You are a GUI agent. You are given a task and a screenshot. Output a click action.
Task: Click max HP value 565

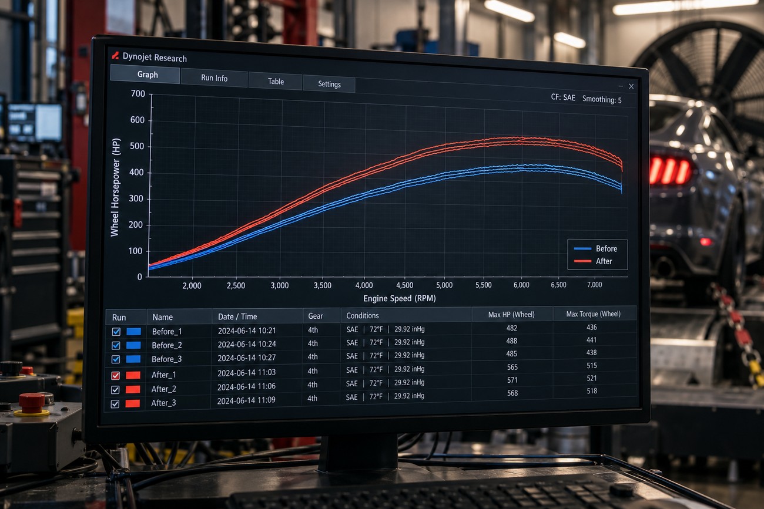512,368
